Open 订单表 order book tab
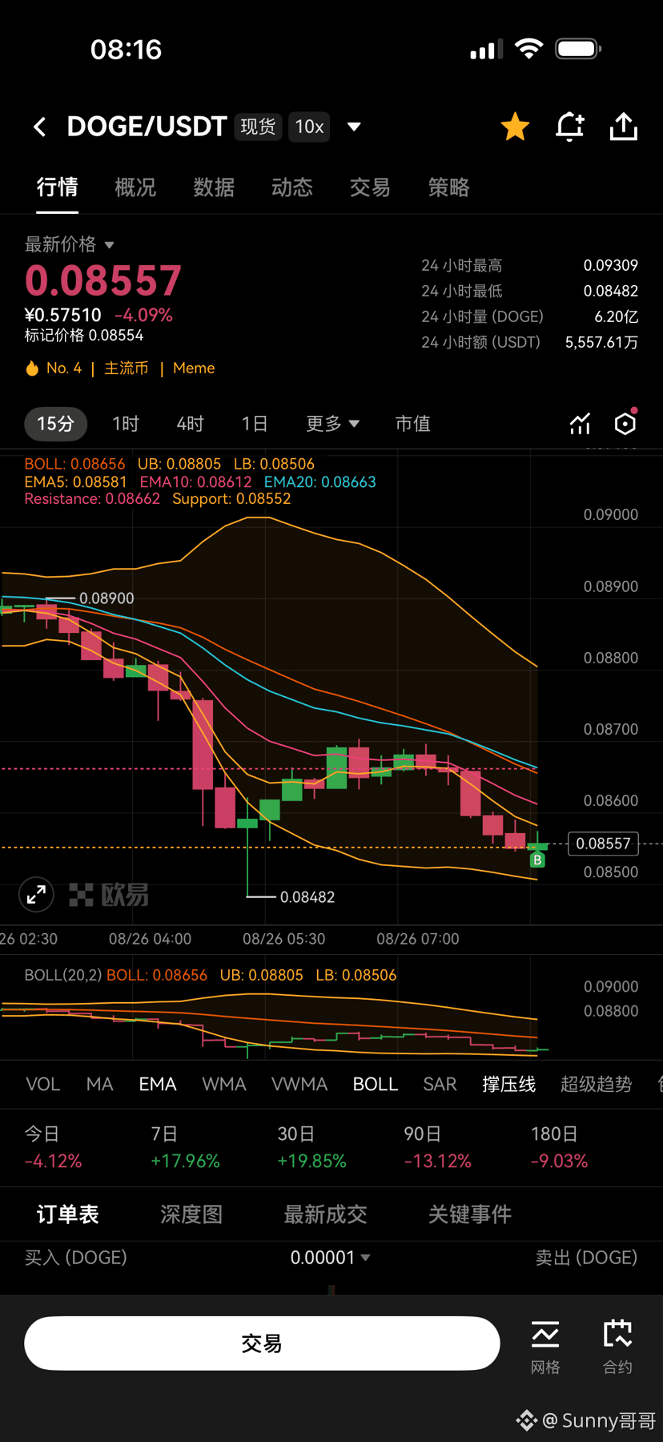Viewport: 663px width, 1442px height. pyautogui.click(x=68, y=1214)
